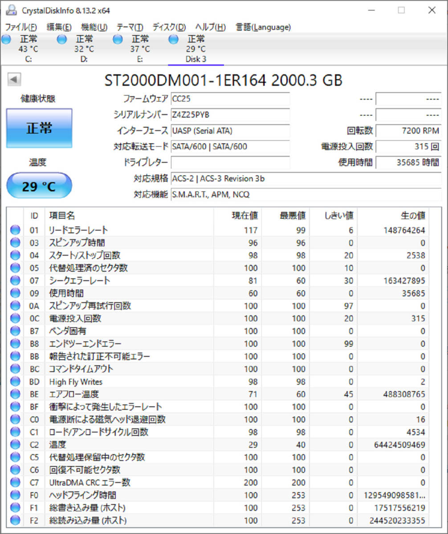The height and width of the screenshot is (534, 448).
Task: Click the transfer mode field SATA/600
Action: [230, 146]
